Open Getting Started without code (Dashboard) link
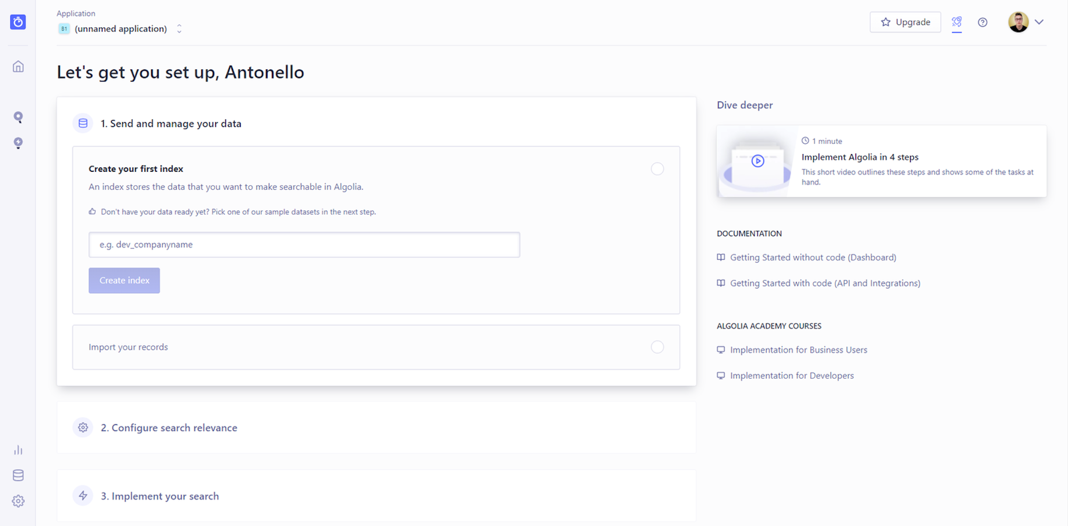 coord(813,257)
